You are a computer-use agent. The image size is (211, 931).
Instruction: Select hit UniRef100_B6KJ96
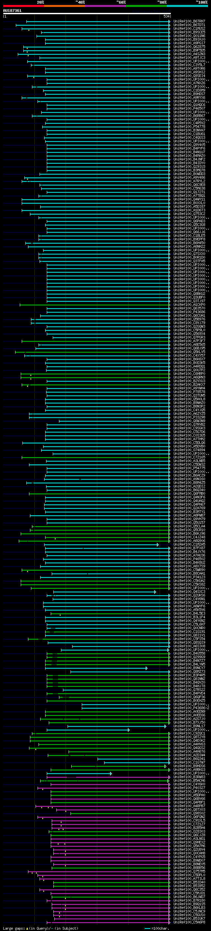[189, 533]
